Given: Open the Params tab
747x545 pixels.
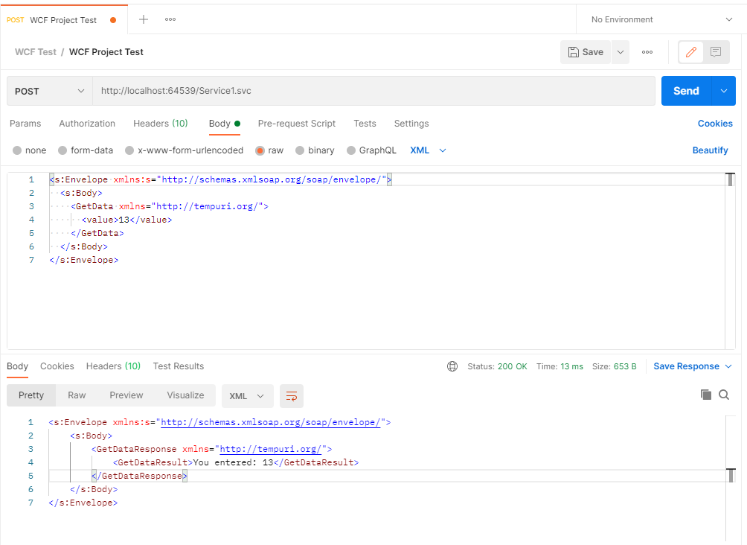Looking at the screenshot, I should (25, 124).
